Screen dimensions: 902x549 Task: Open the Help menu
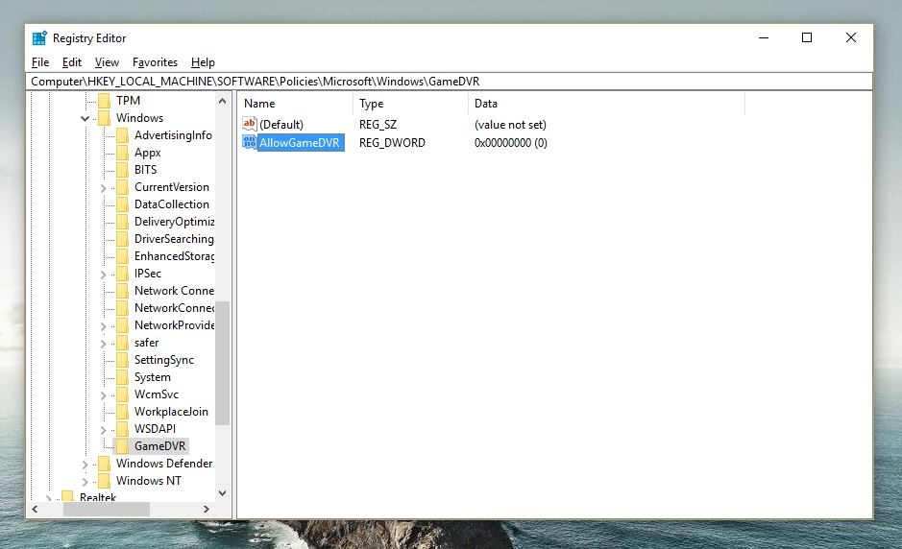(203, 62)
